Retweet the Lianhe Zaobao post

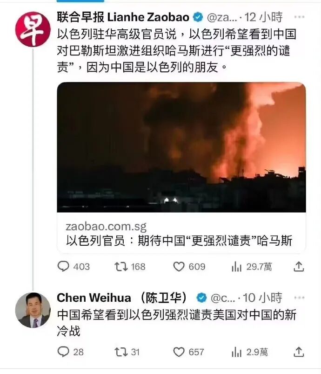pos(130,266)
